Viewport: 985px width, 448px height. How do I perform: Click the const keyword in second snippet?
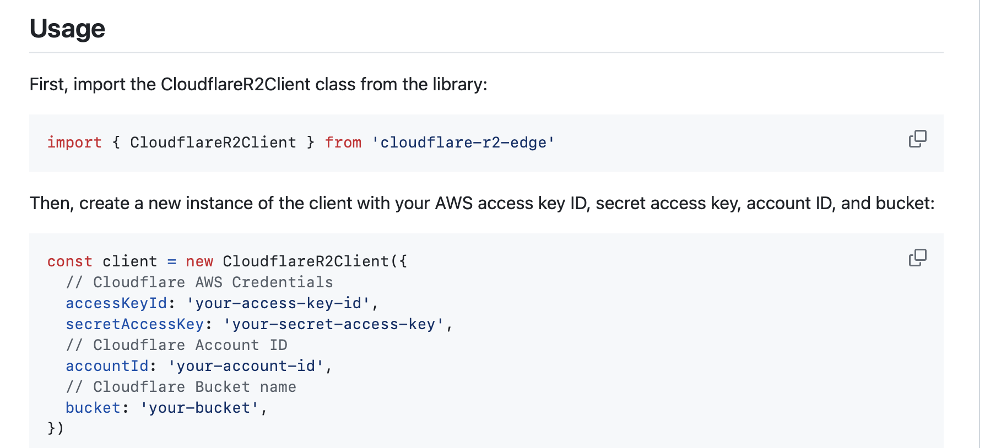coord(69,261)
